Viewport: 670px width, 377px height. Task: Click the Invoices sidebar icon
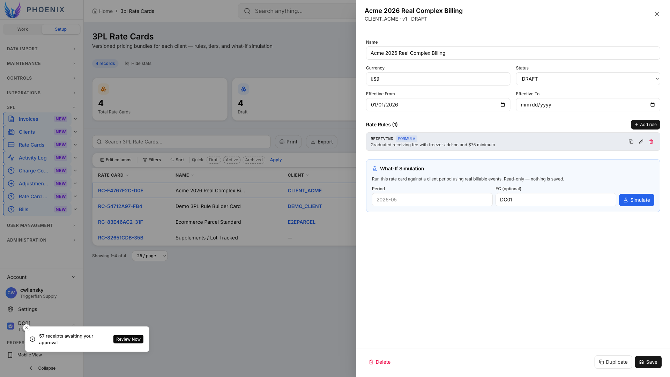pos(11,119)
